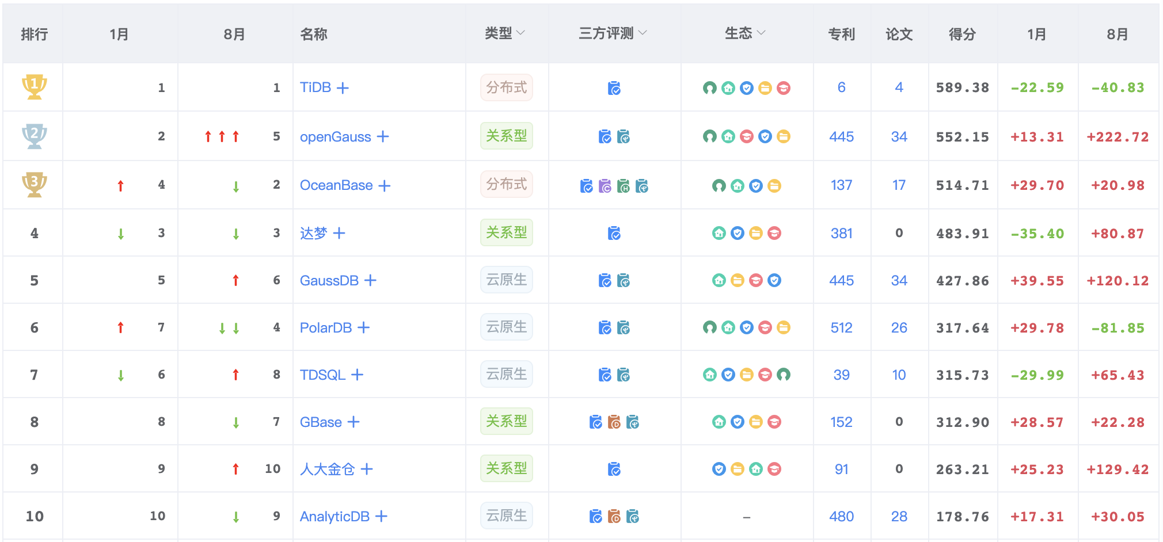This screenshot has height=542, width=1163.
Task: Click the plus icon next to openGauss
Action: coord(383,137)
